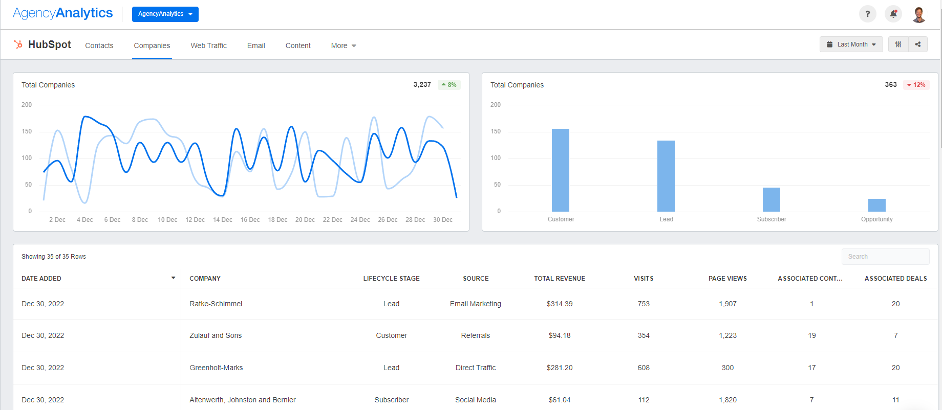The width and height of the screenshot is (942, 410).
Task: Click the 12% decrease badge
Action: 916,85
